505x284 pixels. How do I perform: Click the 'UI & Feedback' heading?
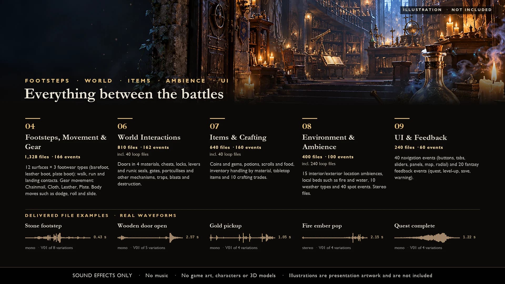(421, 138)
